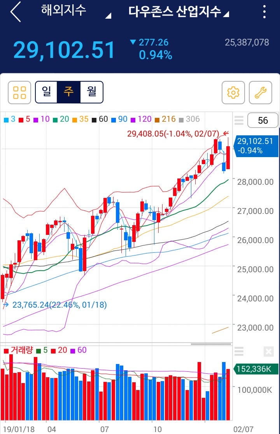Screen dimensions: 280x434
Task: Toggle the 90-period moving average legend
Action: 119,119
